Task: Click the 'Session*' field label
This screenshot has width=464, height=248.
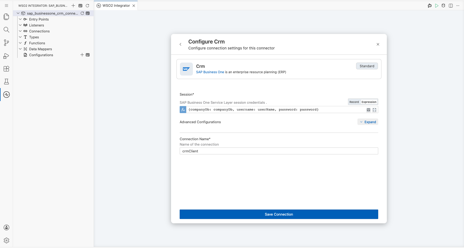Action: tap(187, 94)
